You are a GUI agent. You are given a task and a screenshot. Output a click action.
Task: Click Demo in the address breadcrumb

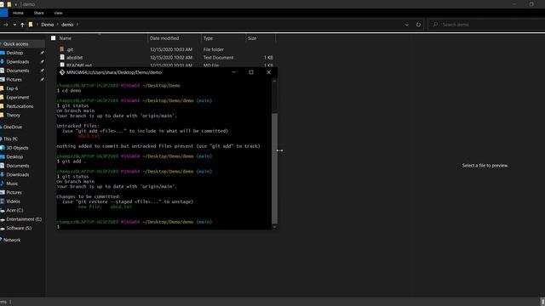pyautogui.click(x=48, y=25)
